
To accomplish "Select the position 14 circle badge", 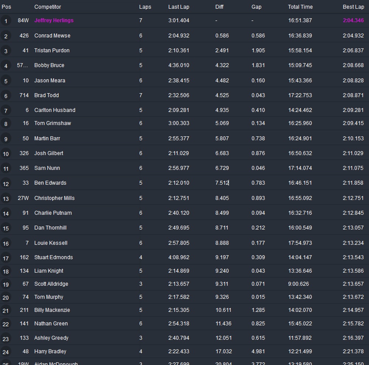I will coord(6,214).
